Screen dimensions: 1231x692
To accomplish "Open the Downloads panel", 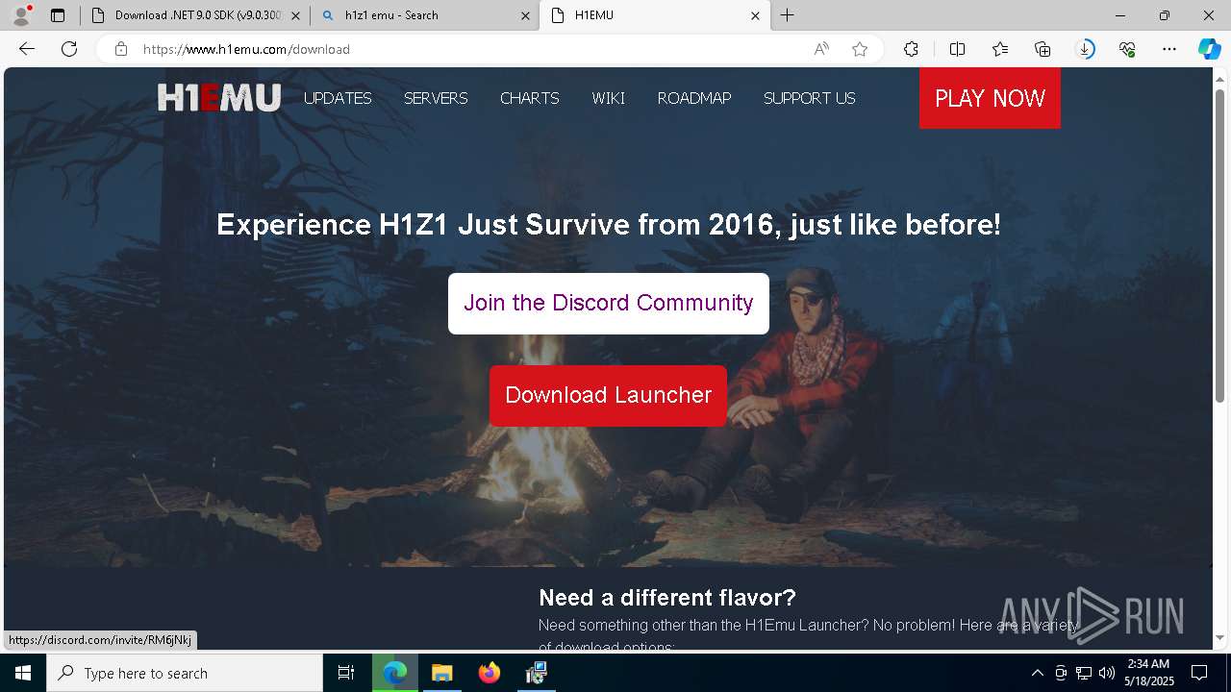I will [x=1086, y=49].
